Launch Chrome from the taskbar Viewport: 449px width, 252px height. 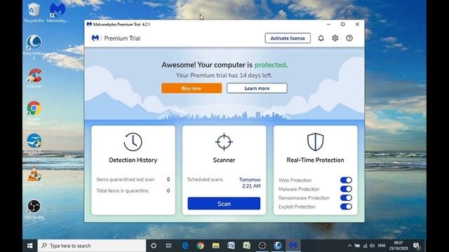pyautogui.click(x=200, y=246)
